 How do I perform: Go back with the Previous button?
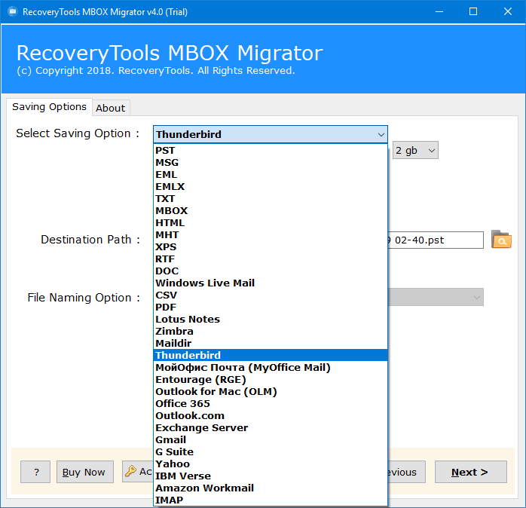click(407, 472)
